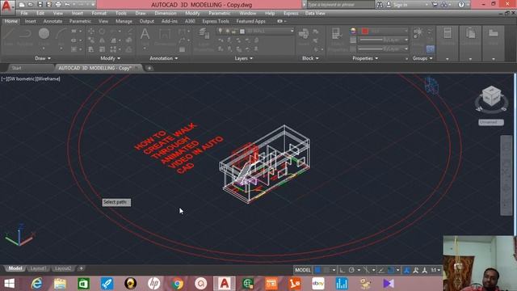Open Google Chrome from taskbar
Screen dimensions: 517x291
[178, 284]
